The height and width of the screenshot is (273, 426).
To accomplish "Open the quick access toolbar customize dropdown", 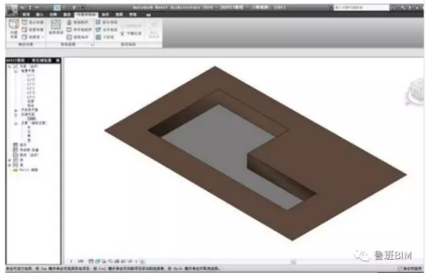I will [82, 7].
